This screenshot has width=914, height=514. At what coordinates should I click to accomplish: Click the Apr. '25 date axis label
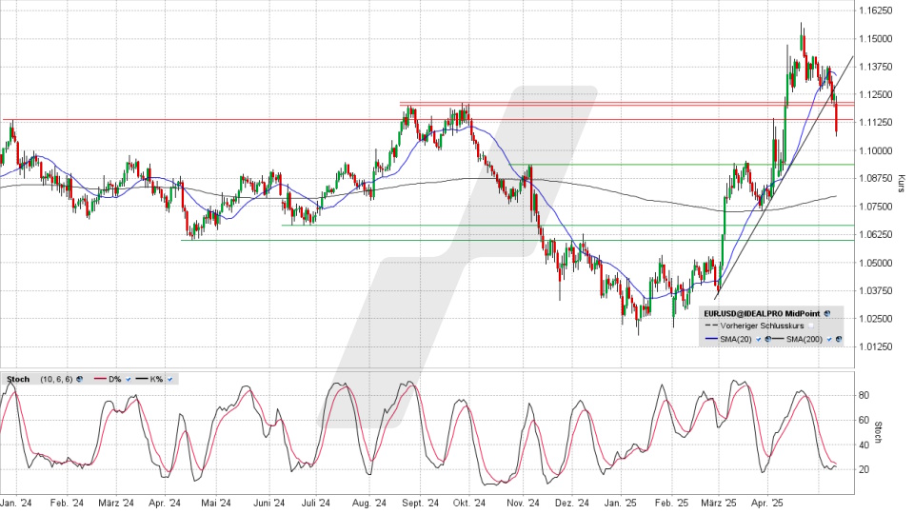coord(766,503)
